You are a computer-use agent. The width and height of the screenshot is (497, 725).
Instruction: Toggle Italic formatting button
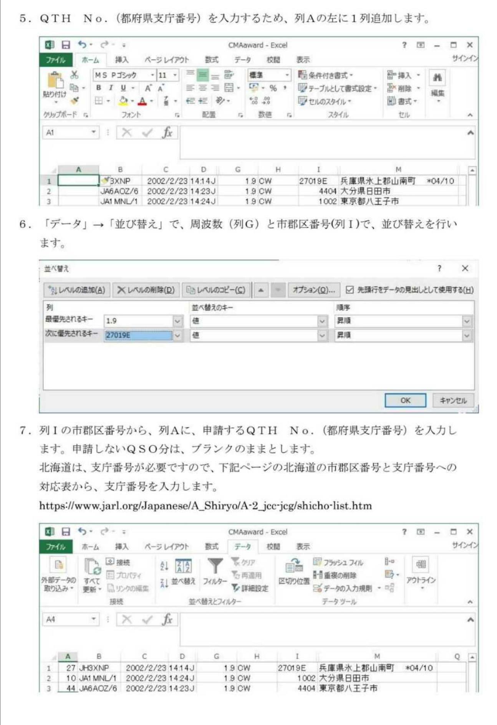(111, 88)
